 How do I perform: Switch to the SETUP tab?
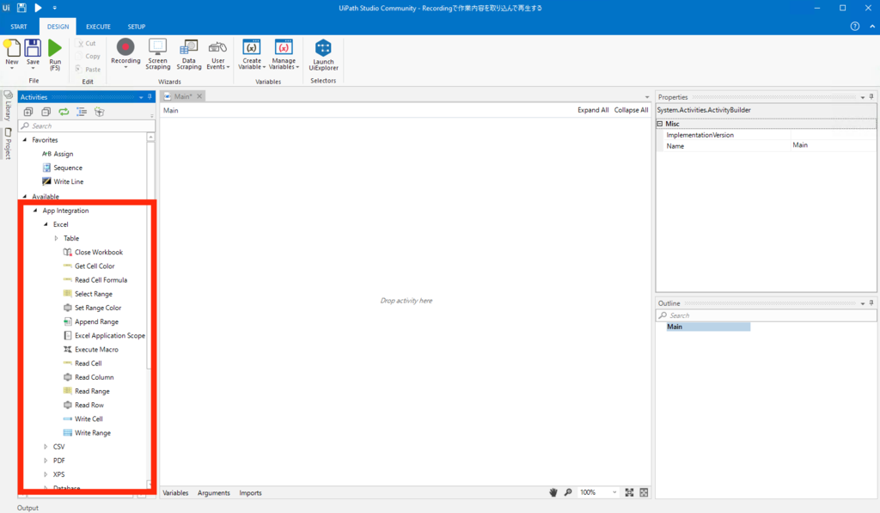(137, 27)
